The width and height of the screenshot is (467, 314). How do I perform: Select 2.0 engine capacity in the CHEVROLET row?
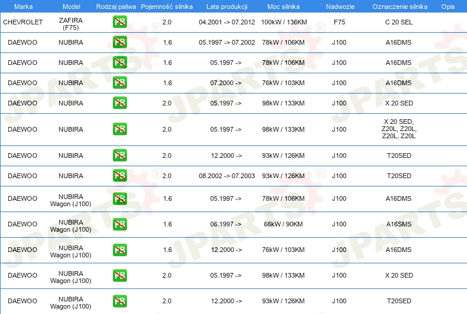coord(167,22)
